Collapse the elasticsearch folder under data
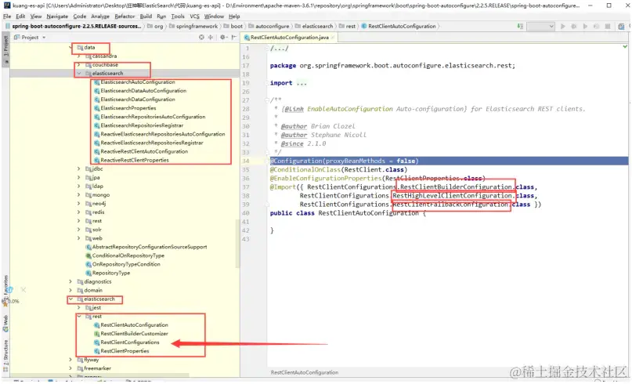Viewport: 632px width, 384px height. pyautogui.click(x=78, y=74)
